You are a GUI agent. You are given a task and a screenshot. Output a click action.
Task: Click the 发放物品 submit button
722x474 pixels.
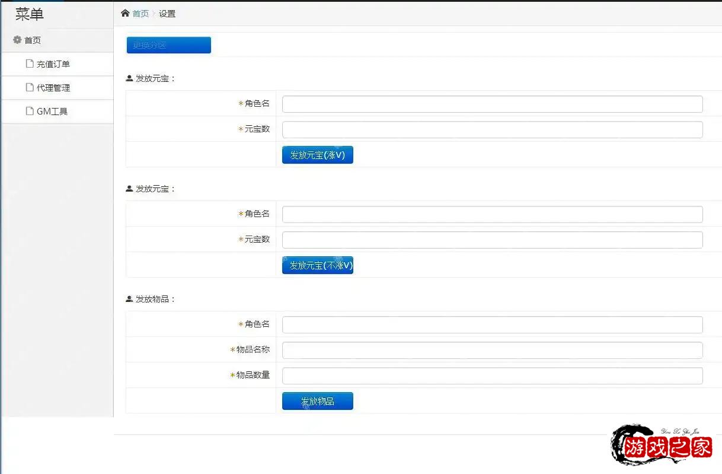[x=317, y=400]
